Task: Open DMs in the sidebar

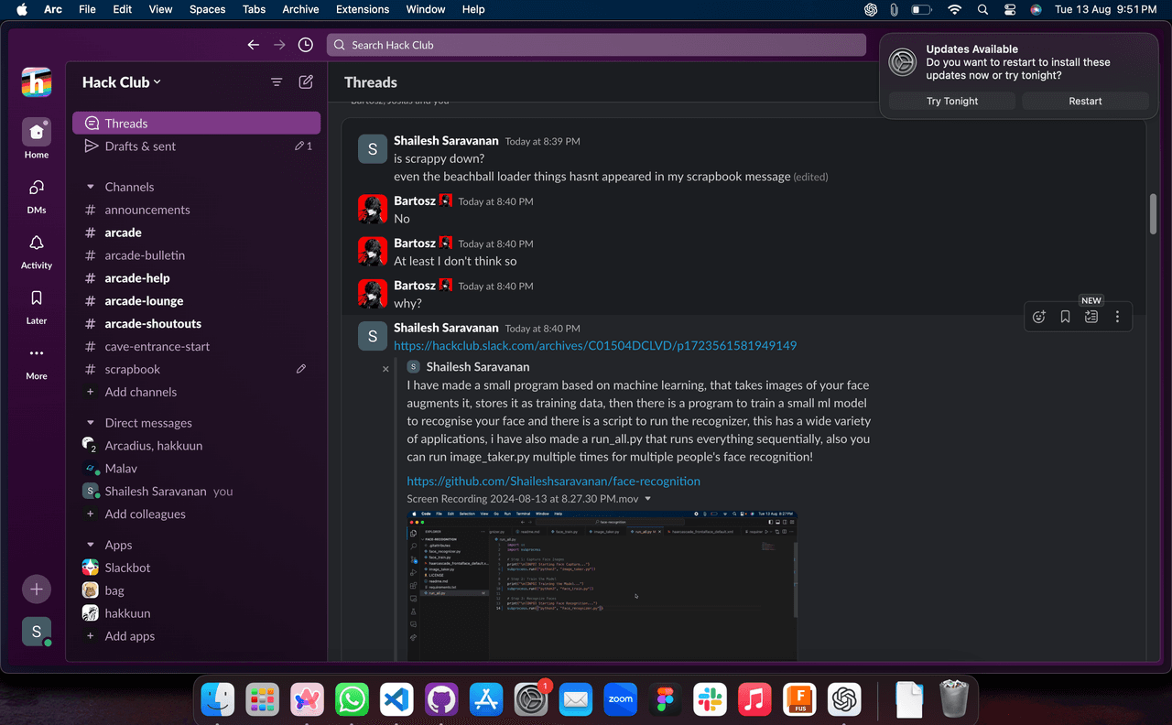Action: pyautogui.click(x=37, y=189)
